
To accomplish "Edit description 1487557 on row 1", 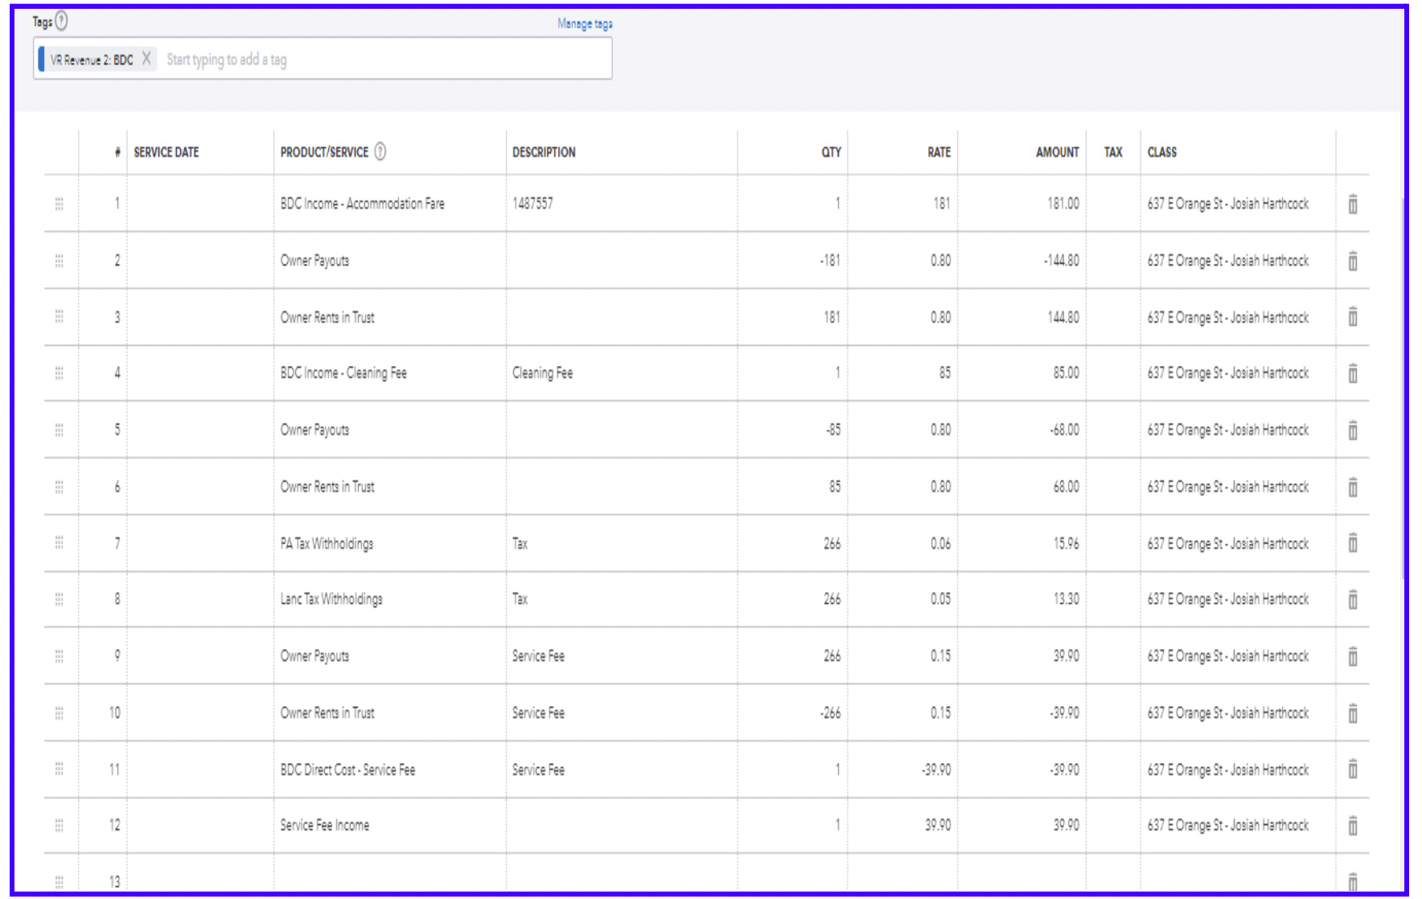I will [620, 204].
